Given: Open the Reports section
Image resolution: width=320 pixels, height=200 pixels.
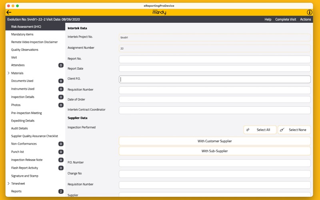Looking at the screenshot, I should 35,192.
